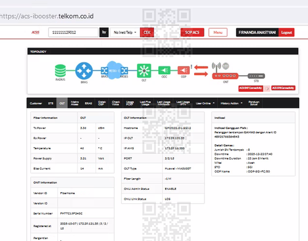Click the Metro-E cloud icon
The height and width of the screenshot is (241, 308).
[114, 70]
